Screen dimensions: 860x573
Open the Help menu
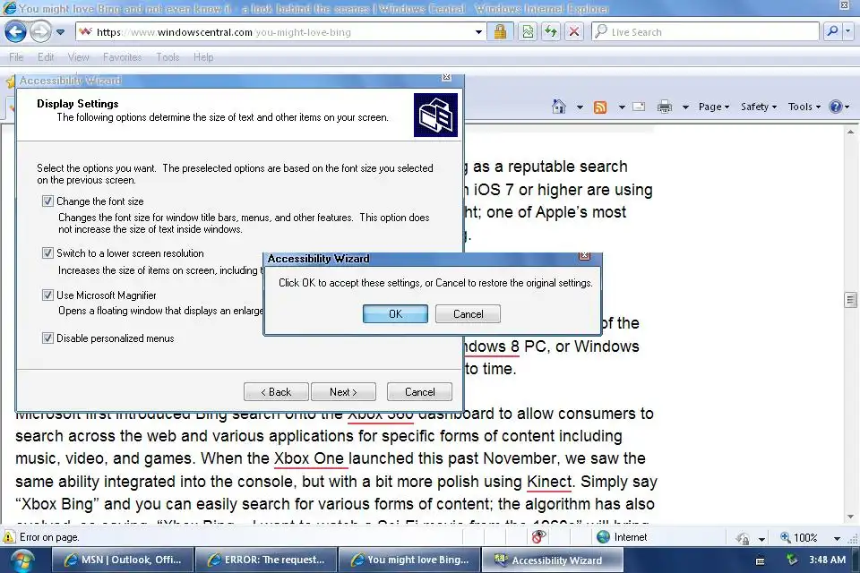[203, 57]
